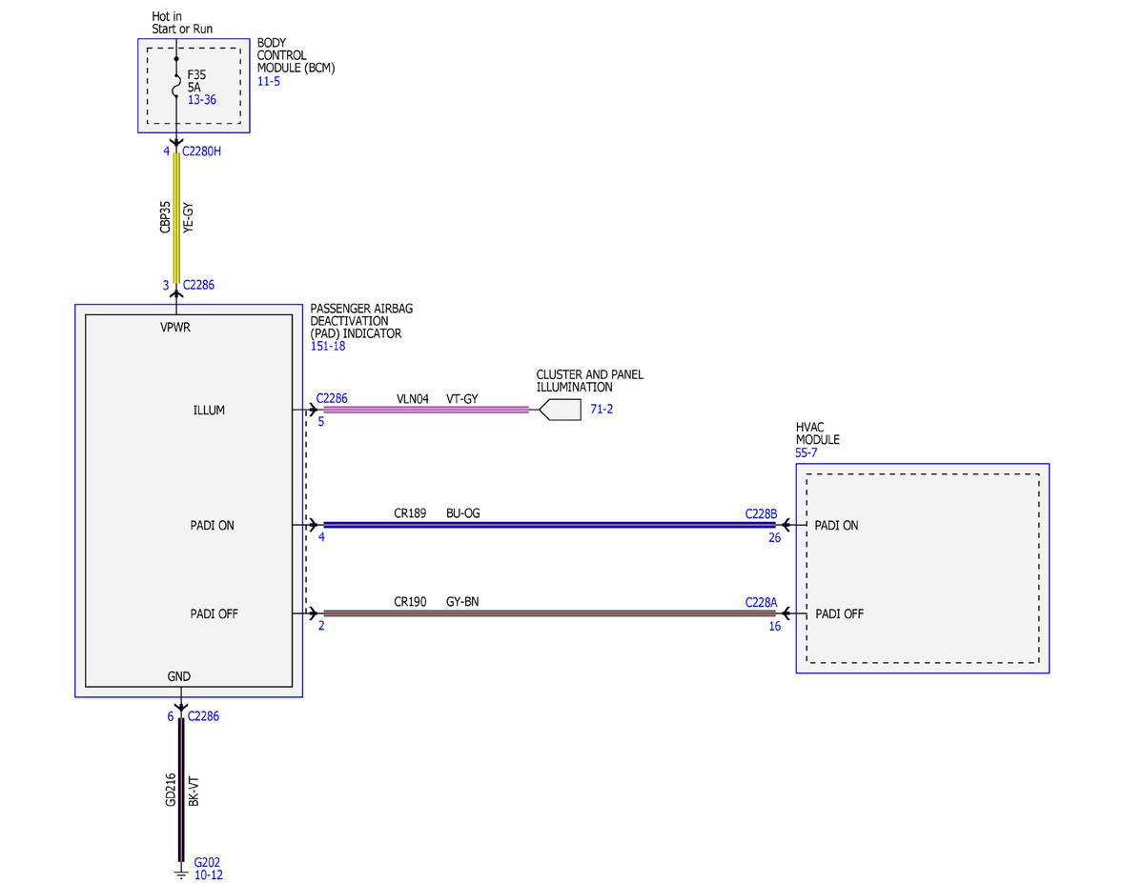The image size is (1144, 883).
Task: Click PADI ON inside the PAD indicator
Action: coord(213,526)
